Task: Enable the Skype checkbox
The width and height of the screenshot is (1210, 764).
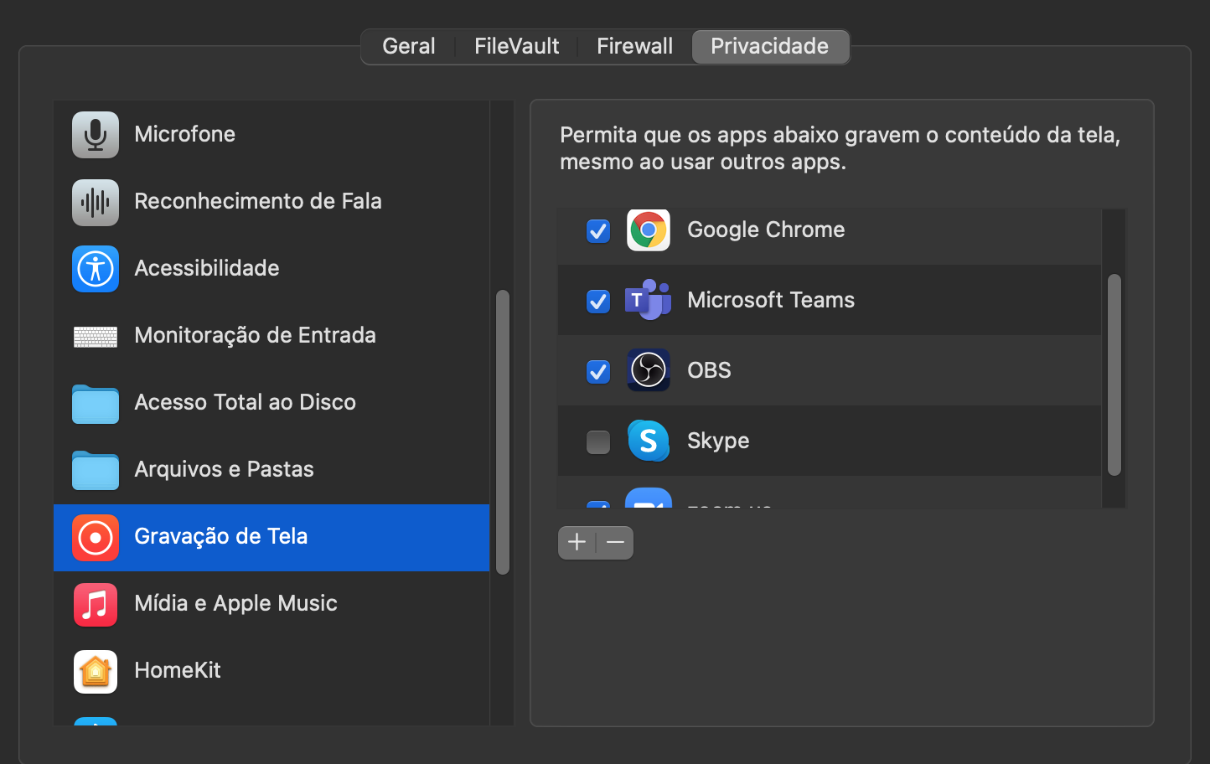Action: pos(598,441)
